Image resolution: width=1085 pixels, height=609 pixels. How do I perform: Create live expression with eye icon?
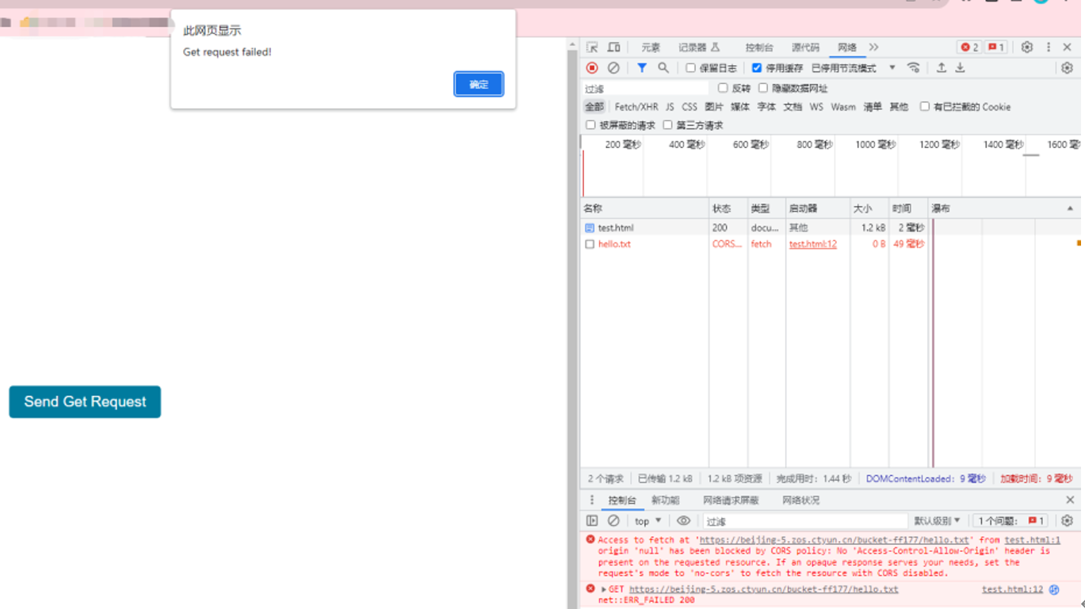tap(683, 521)
